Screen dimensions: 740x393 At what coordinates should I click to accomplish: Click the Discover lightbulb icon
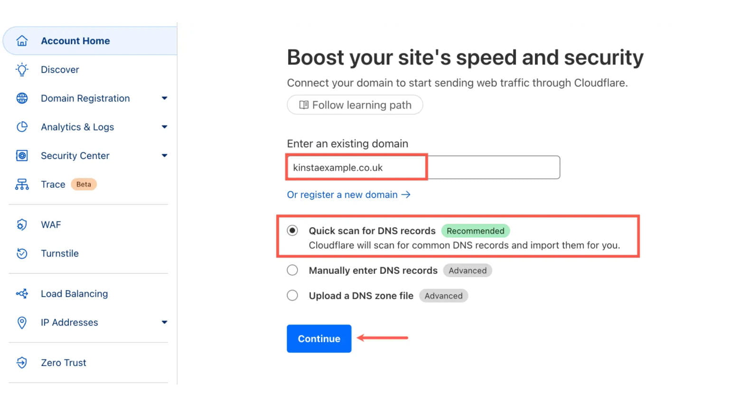click(x=22, y=70)
